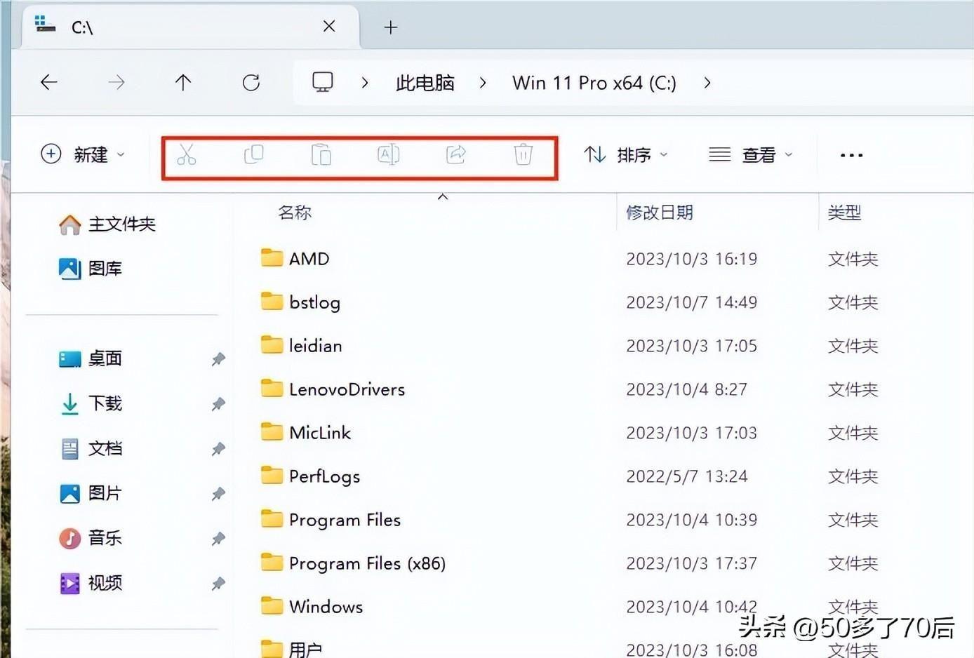974x658 pixels.
Task: Open 视频 in the sidebar
Action: [x=90, y=583]
